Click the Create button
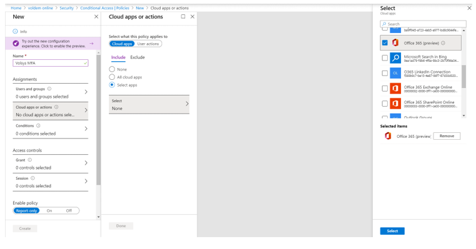Image resolution: width=476 pixels, height=249 pixels. click(25, 228)
